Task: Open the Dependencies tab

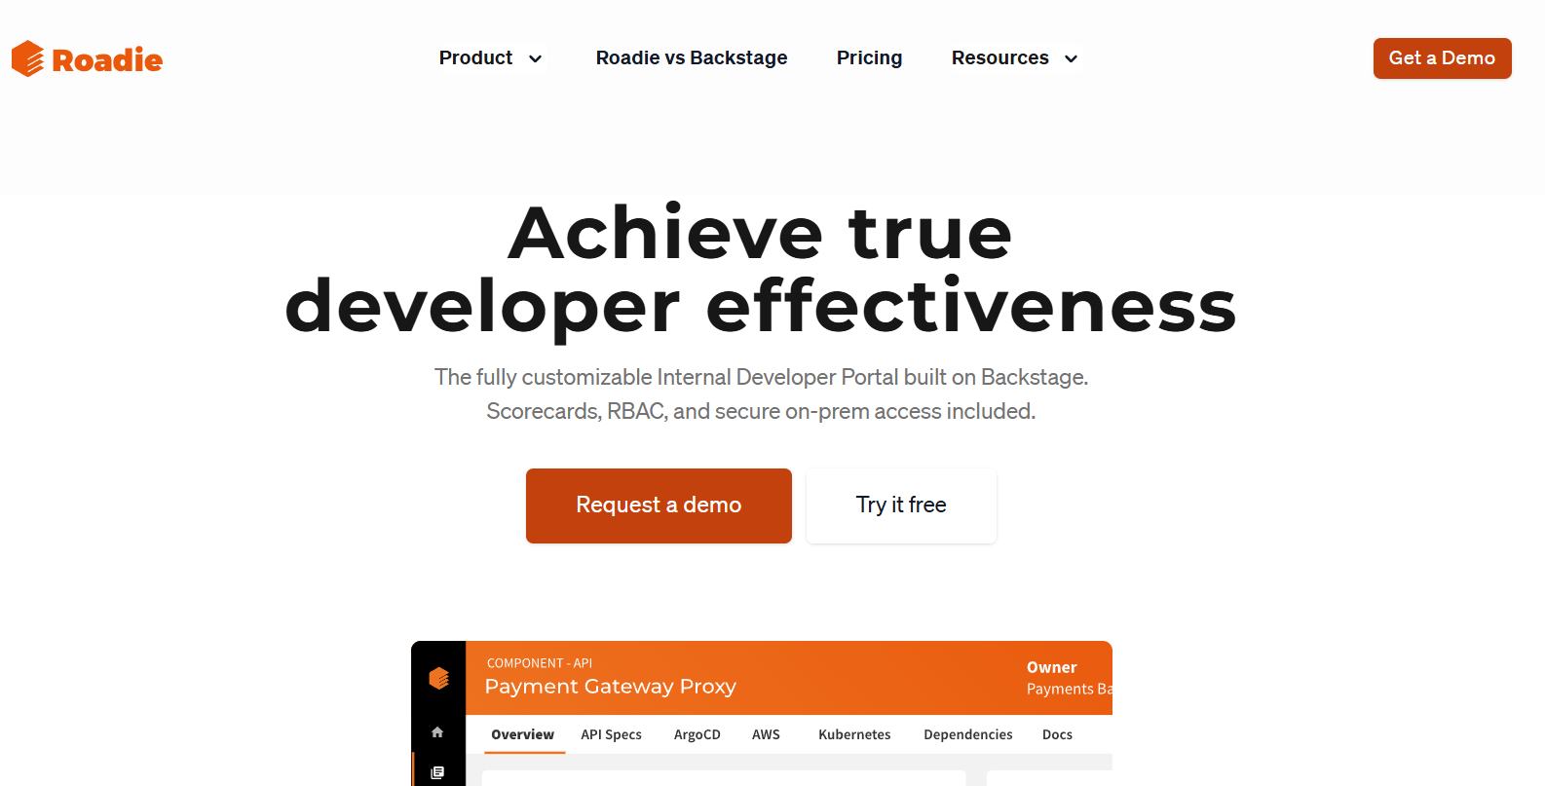Action: pyautogui.click(x=967, y=734)
